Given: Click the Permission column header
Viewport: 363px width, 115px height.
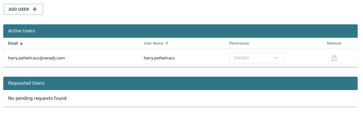Looking at the screenshot, I should 239,43.
